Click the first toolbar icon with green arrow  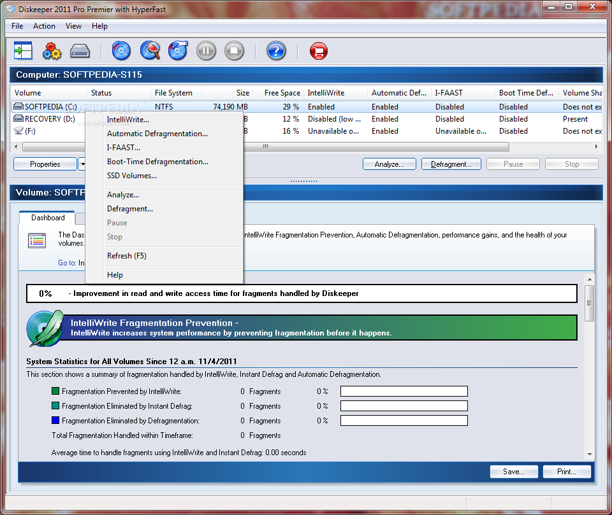[23, 51]
